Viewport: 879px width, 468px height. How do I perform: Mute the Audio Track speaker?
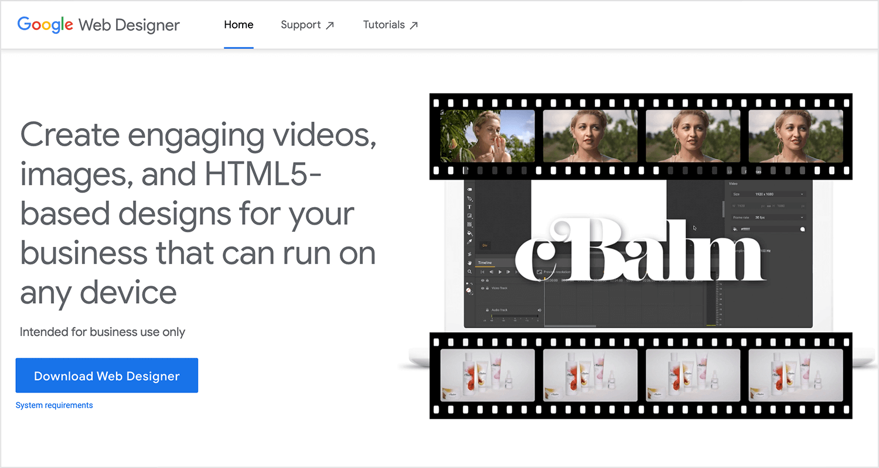click(539, 310)
